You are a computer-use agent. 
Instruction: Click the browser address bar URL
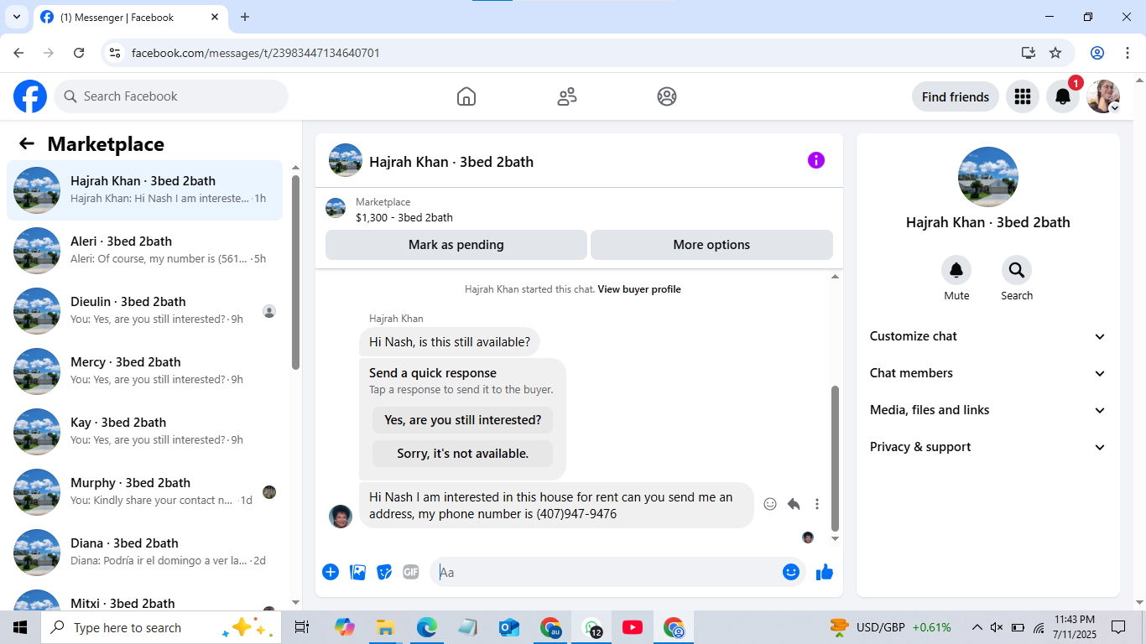click(x=256, y=53)
